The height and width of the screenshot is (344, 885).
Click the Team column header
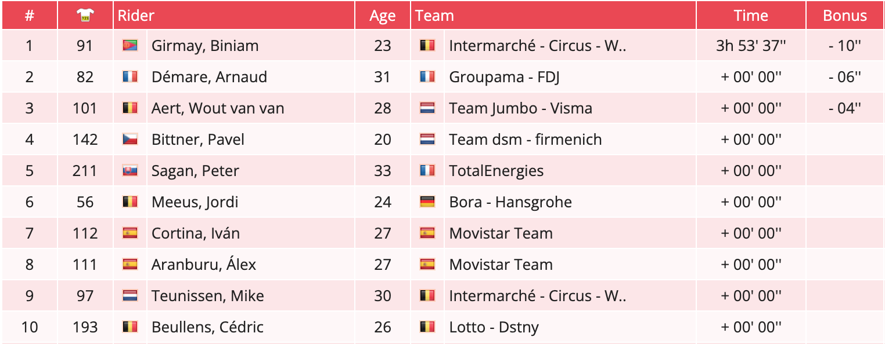tap(434, 16)
